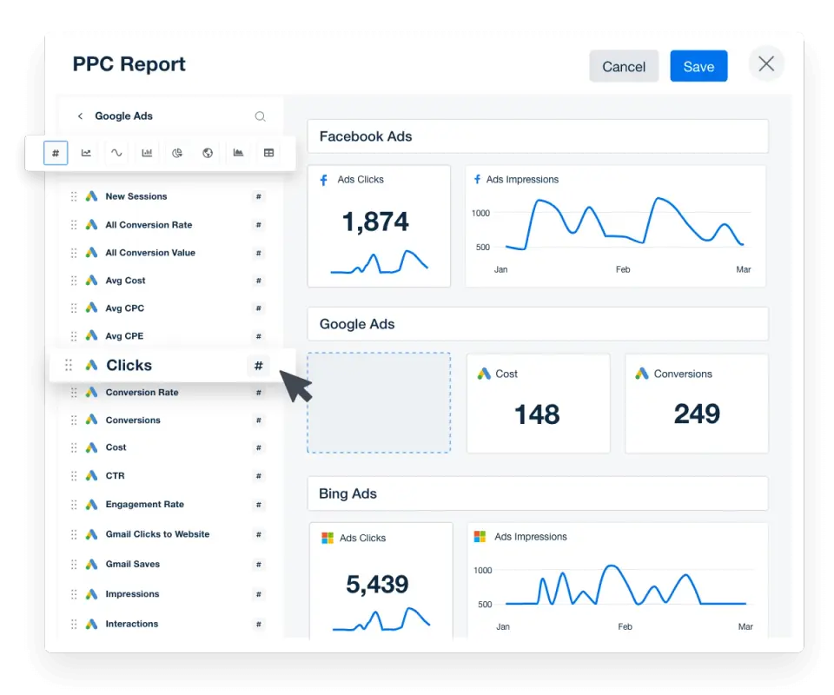Open the Google Ads Conversions 249 widget

point(697,404)
